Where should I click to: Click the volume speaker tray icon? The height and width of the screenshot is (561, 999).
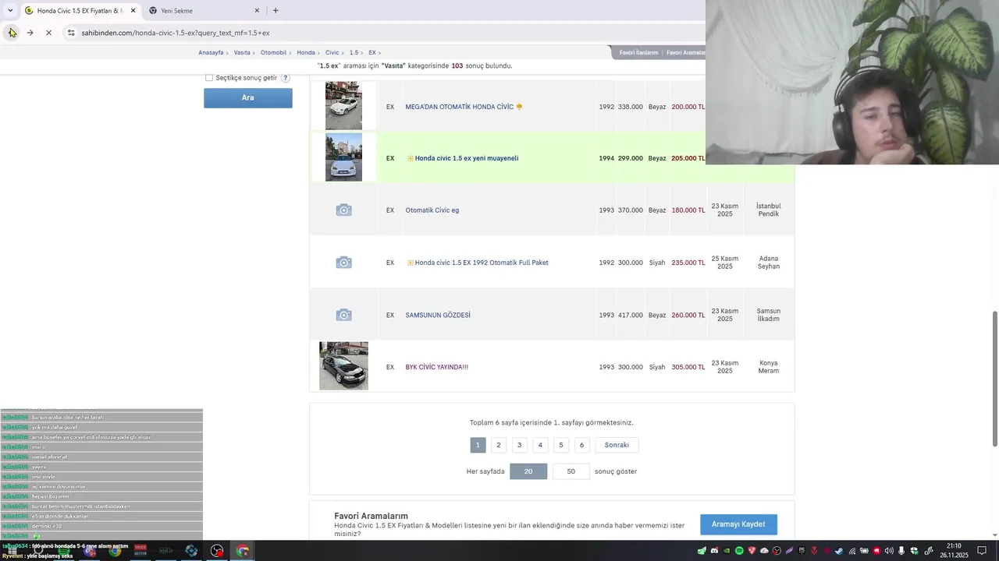(x=889, y=551)
